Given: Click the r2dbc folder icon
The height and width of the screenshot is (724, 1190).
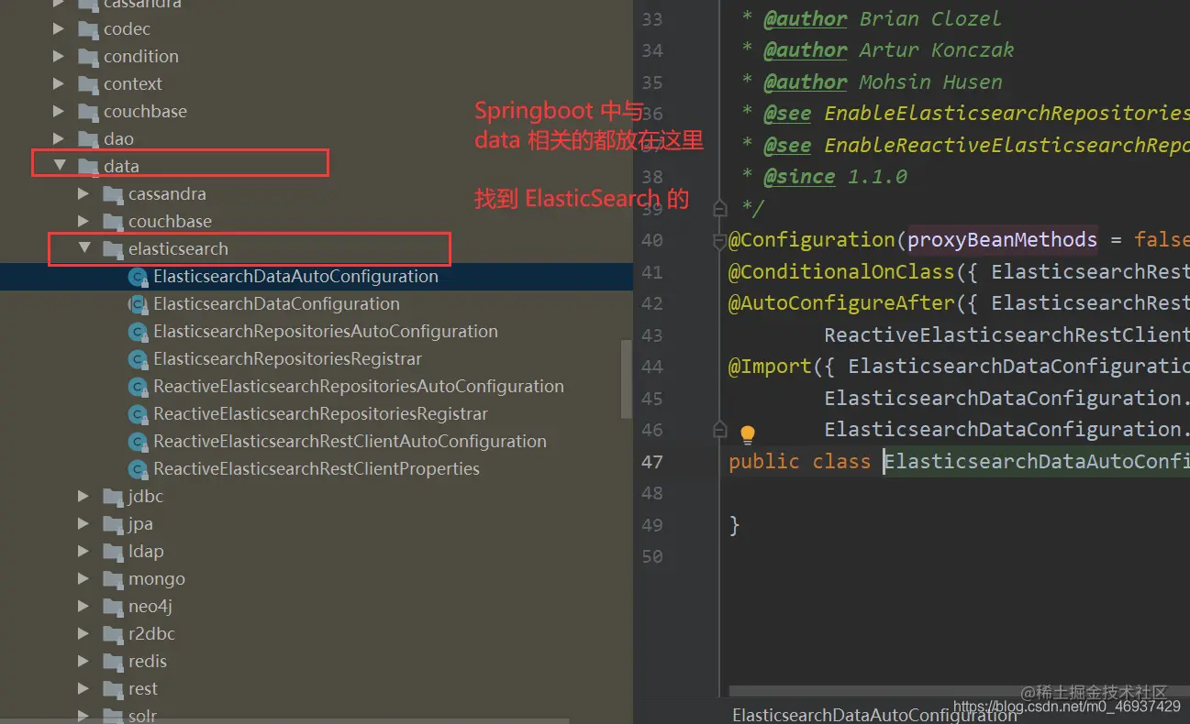Looking at the screenshot, I should coord(113,634).
